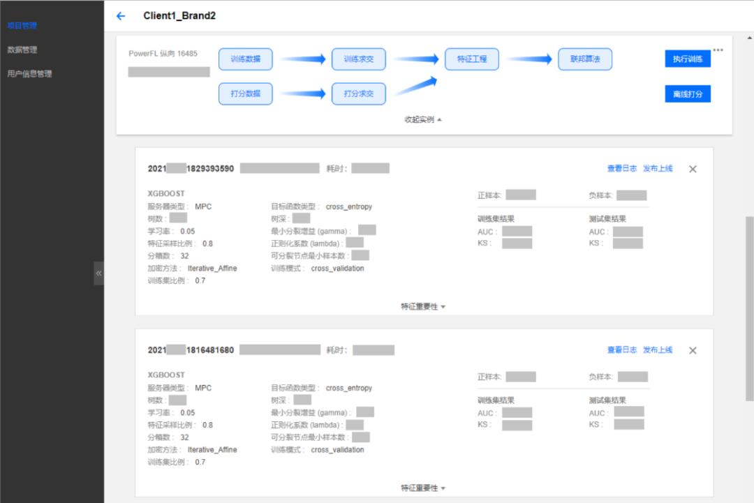Viewport: 754px width, 503px height.
Task: Go to 项目管理 in sidebar
Action: 22,26
